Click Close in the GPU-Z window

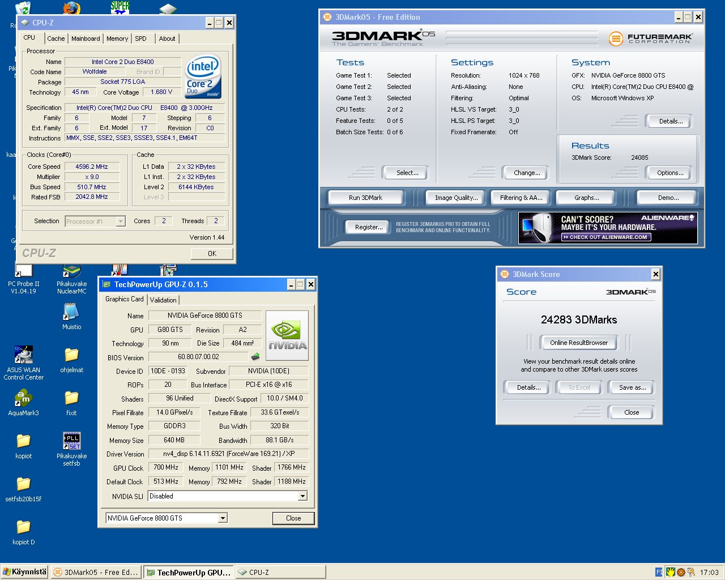click(293, 518)
